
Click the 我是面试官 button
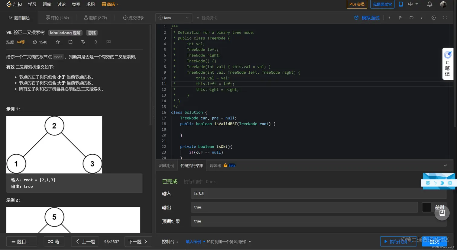coord(382,4)
